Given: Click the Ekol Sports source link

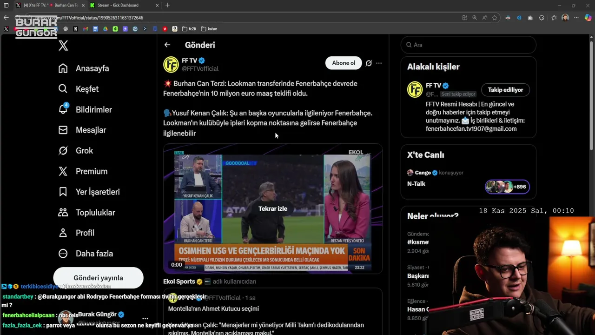Looking at the screenshot, I should point(179,281).
